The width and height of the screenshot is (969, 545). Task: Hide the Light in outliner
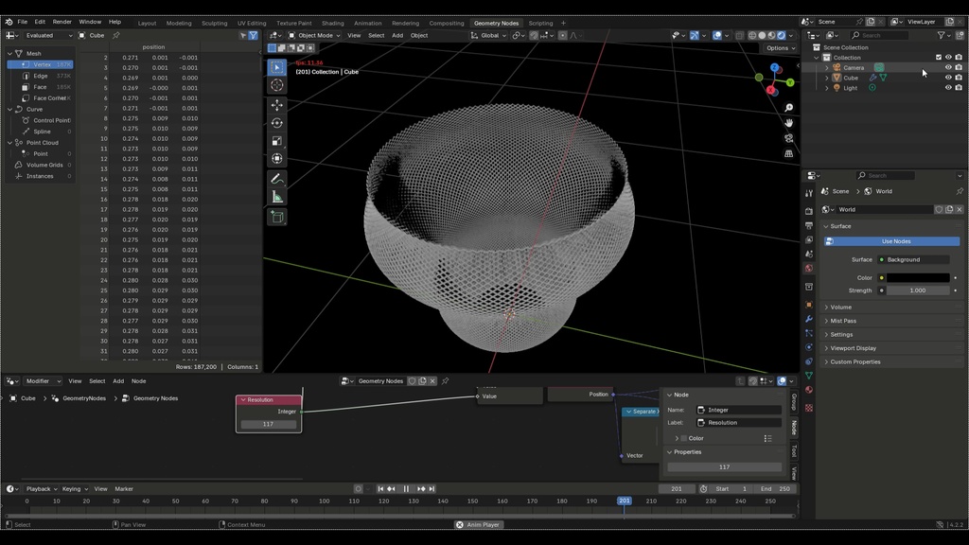pyautogui.click(x=948, y=88)
